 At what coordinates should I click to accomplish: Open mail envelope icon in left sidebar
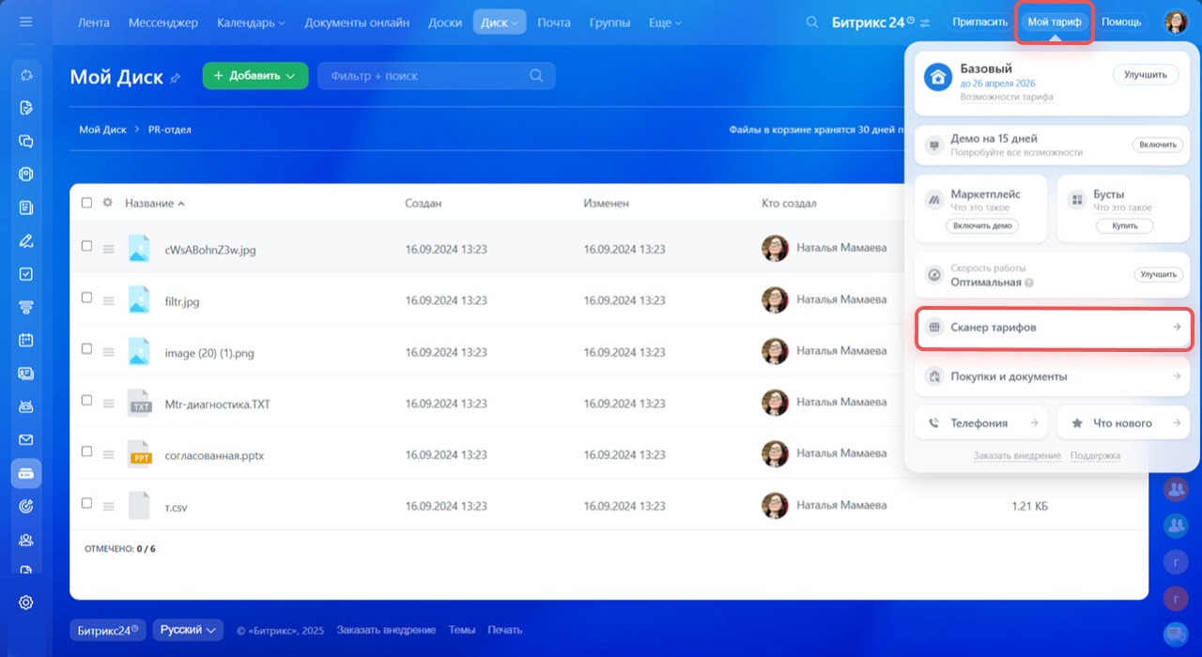pos(25,439)
